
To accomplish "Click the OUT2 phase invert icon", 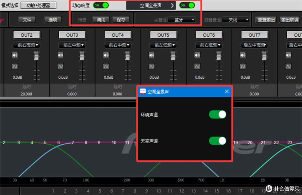I will [x=15, y=67].
